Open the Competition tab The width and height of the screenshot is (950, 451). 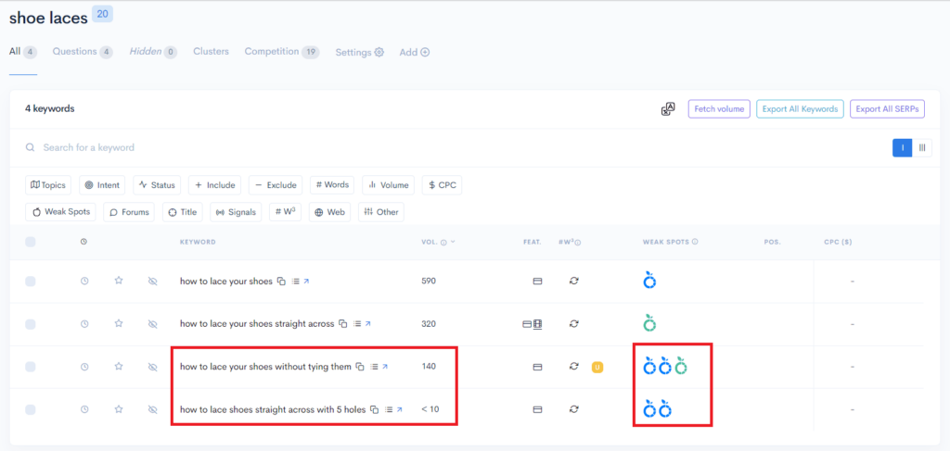[x=282, y=52]
